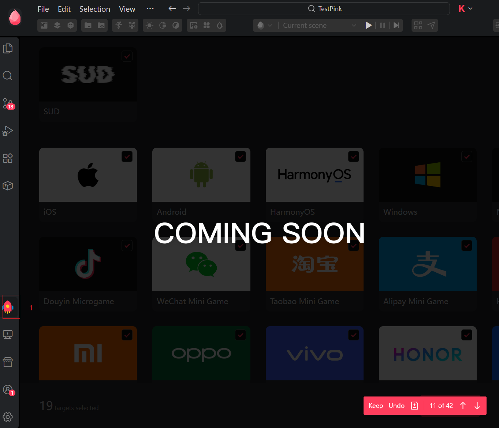Image resolution: width=499 pixels, height=428 pixels.
Task: Click the paper plane send icon
Action: click(431, 25)
